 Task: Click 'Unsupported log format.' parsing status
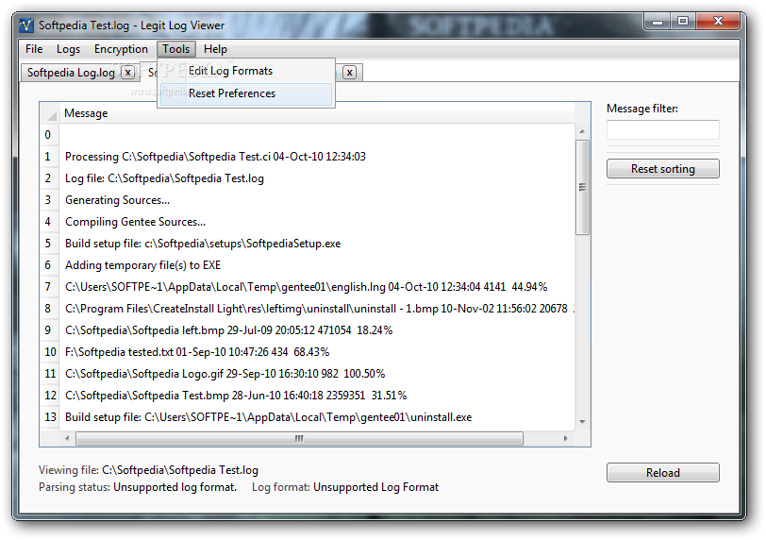click(175, 487)
